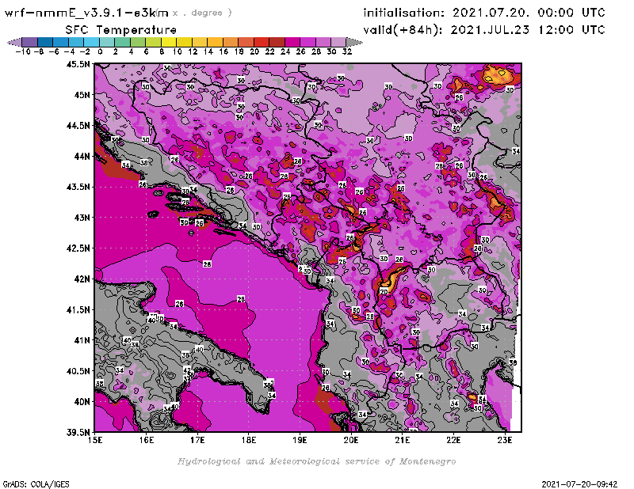Screen dimensions: 634x489
Task: Click the latitude axis label '42.5N'
Action: pyautogui.click(x=78, y=248)
